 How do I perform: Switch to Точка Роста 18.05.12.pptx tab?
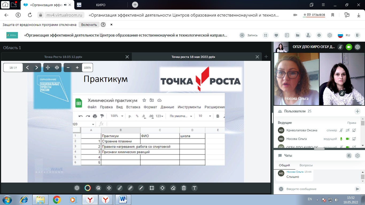pos(63,57)
